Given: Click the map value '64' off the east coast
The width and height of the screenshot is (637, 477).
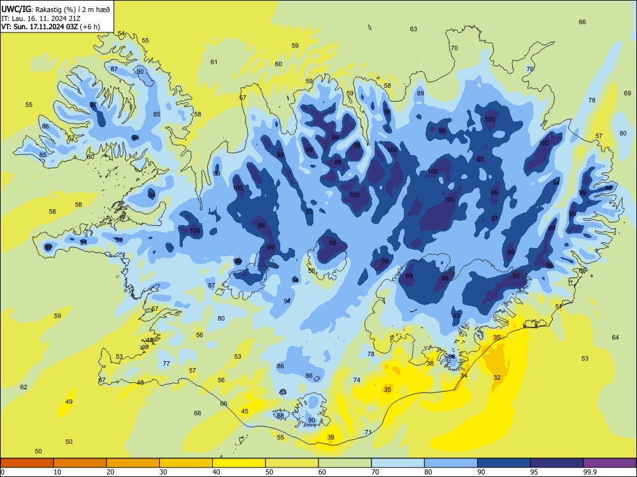Looking at the screenshot, I should coord(615,337).
